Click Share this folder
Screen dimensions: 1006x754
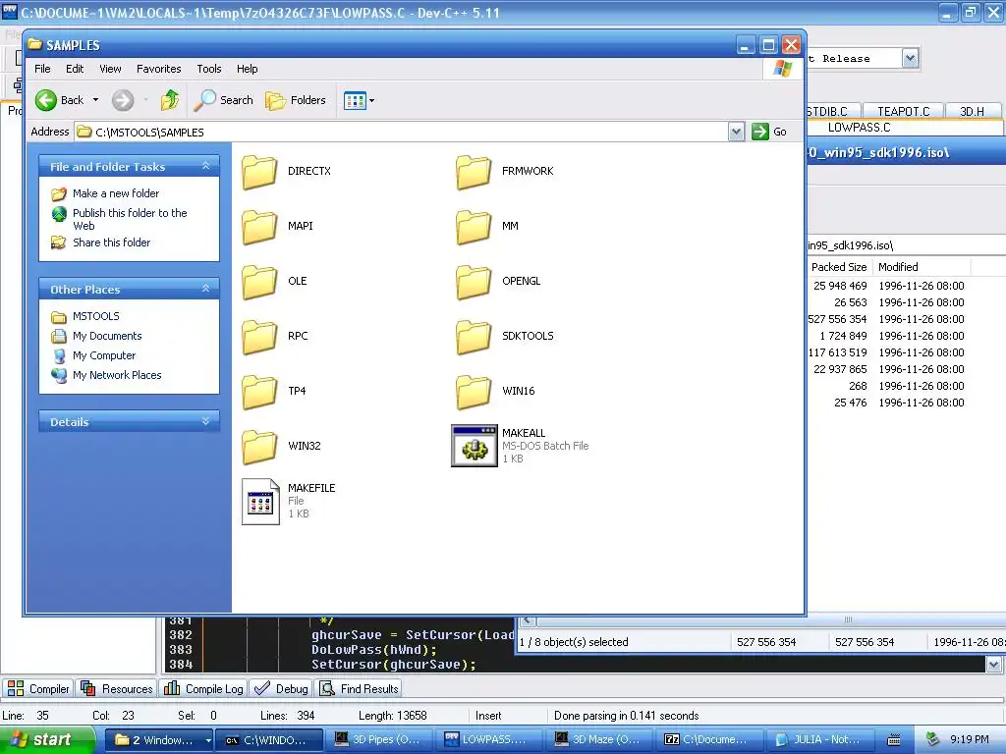point(112,242)
